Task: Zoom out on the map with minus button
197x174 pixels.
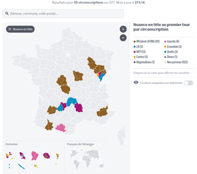Action: [123, 38]
